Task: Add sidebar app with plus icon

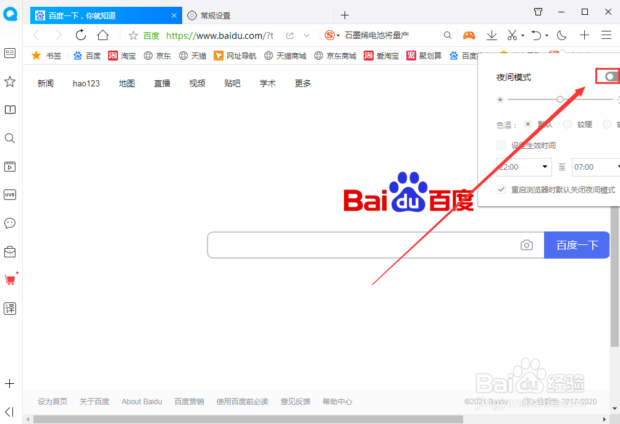Action: click(9, 384)
